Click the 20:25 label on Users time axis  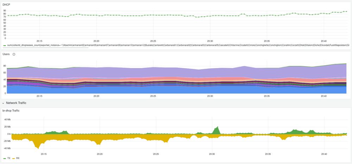(x=153, y=96)
